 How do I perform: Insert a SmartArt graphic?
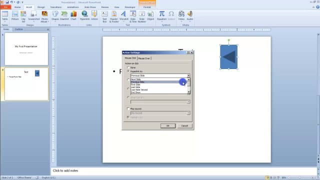click(64, 15)
